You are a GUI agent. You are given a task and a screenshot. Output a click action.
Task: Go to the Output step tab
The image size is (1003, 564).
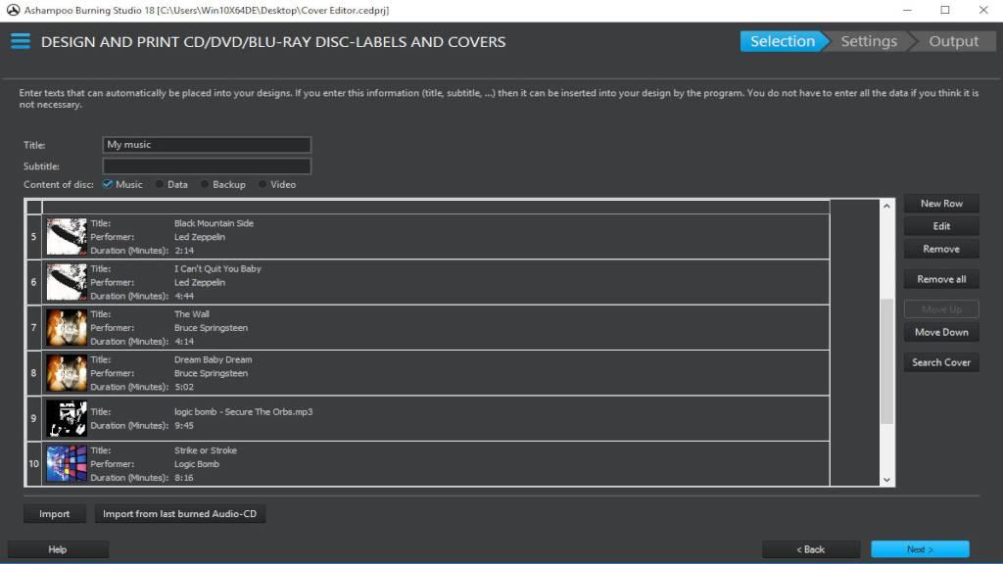point(952,41)
